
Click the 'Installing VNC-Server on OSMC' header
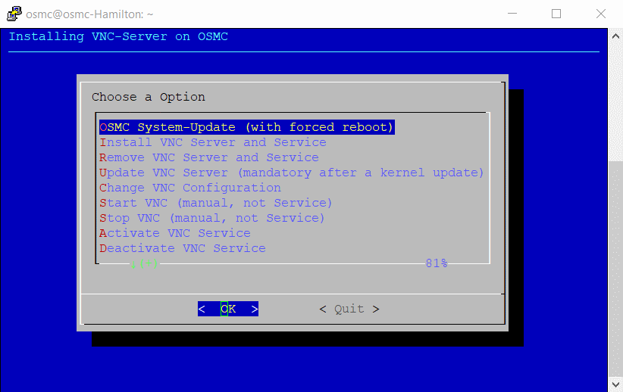tap(118, 36)
